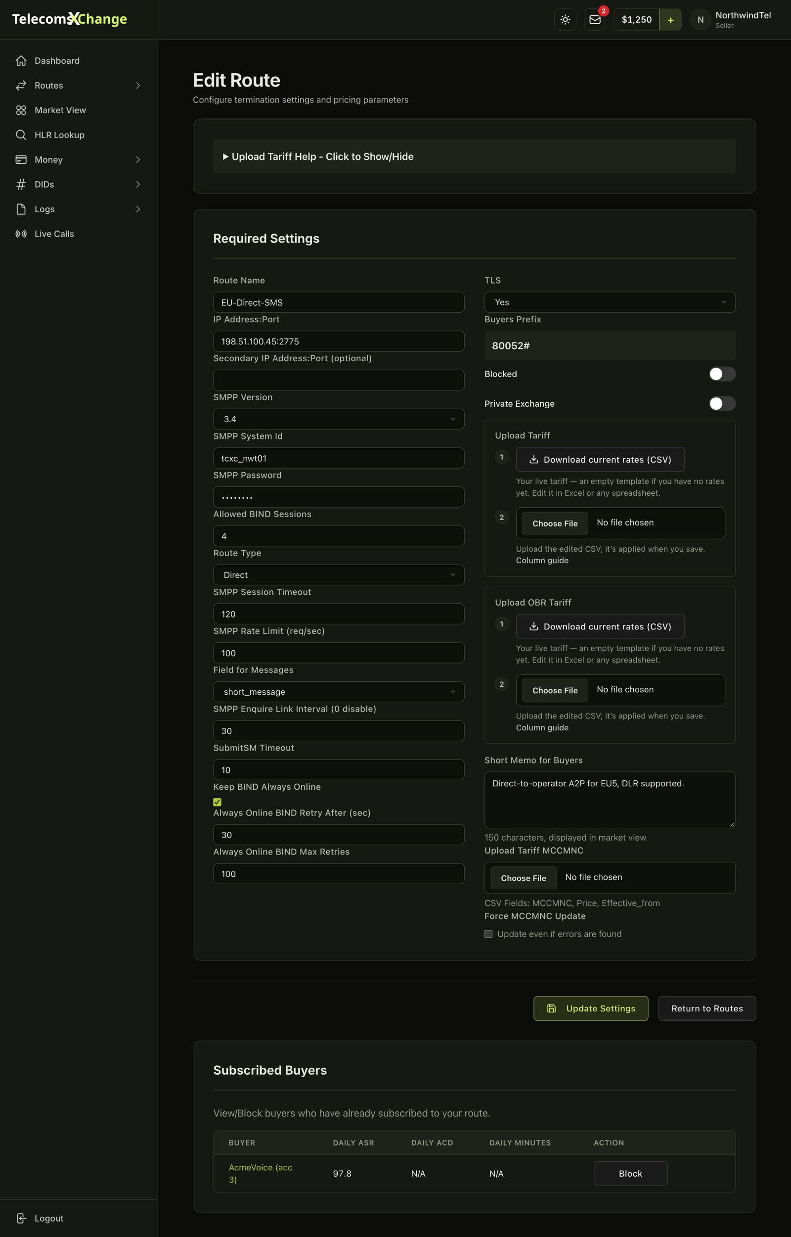This screenshot has height=1237, width=791.
Task: Click the IP Address:Port field
Action: 339,341
